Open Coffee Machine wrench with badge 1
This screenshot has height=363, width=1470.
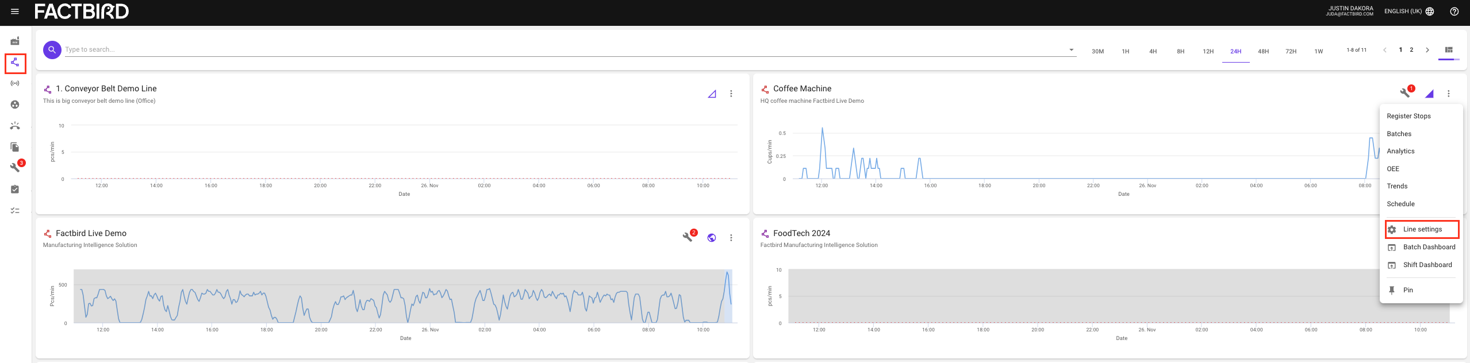click(x=1406, y=92)
